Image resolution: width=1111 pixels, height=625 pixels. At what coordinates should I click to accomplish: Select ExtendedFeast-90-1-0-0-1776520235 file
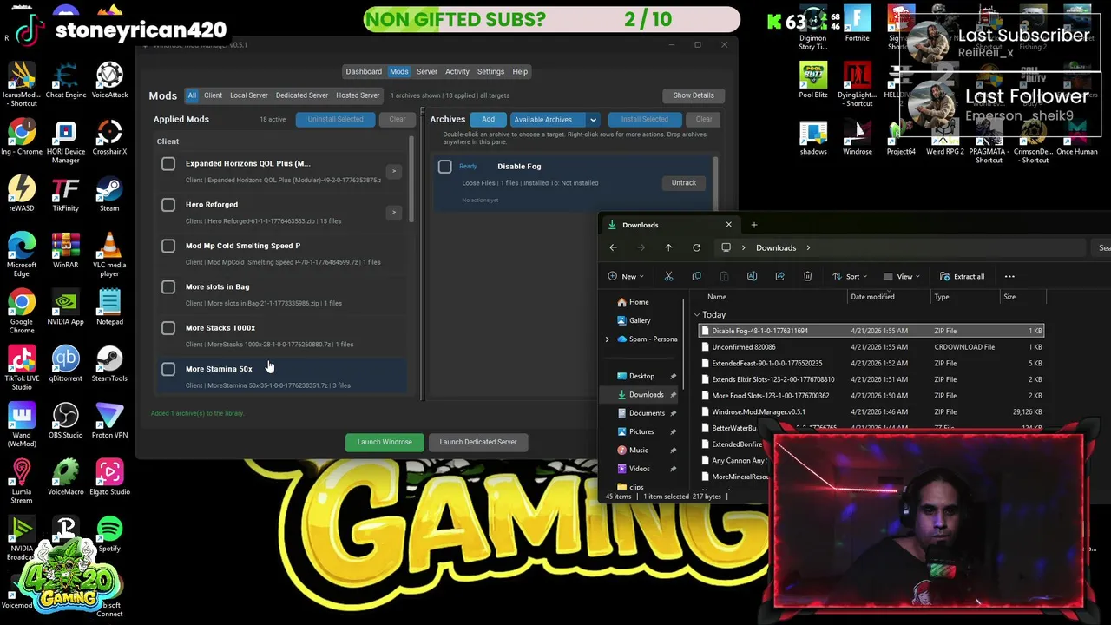click(x=871, y=363)
